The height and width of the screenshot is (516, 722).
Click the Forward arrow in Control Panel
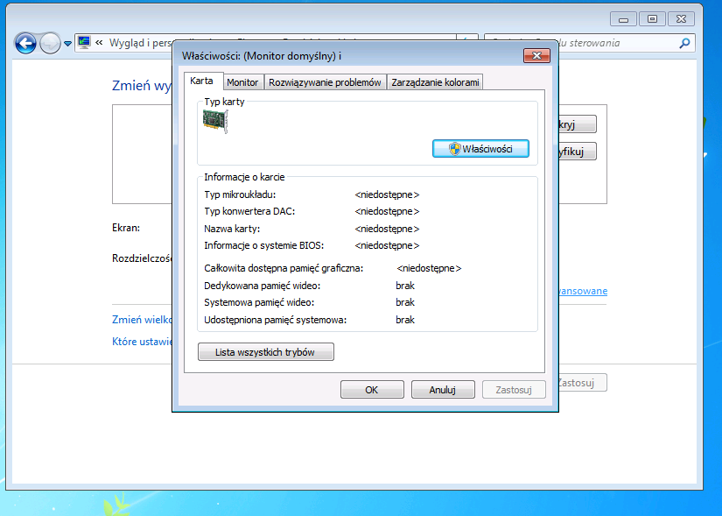click(50, 42)
